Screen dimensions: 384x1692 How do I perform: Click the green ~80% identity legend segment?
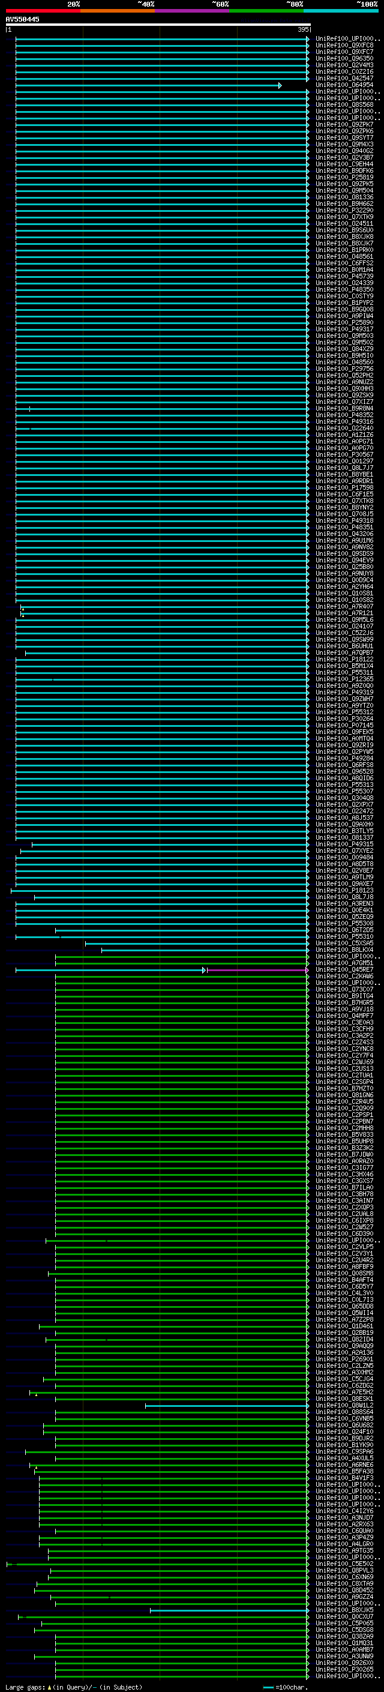tap(266, 11)
